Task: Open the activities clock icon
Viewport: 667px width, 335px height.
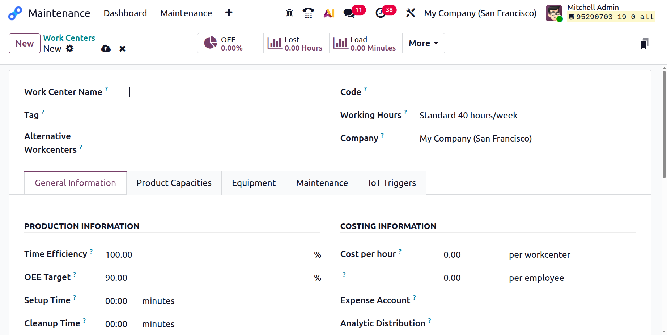Action: 381,13
